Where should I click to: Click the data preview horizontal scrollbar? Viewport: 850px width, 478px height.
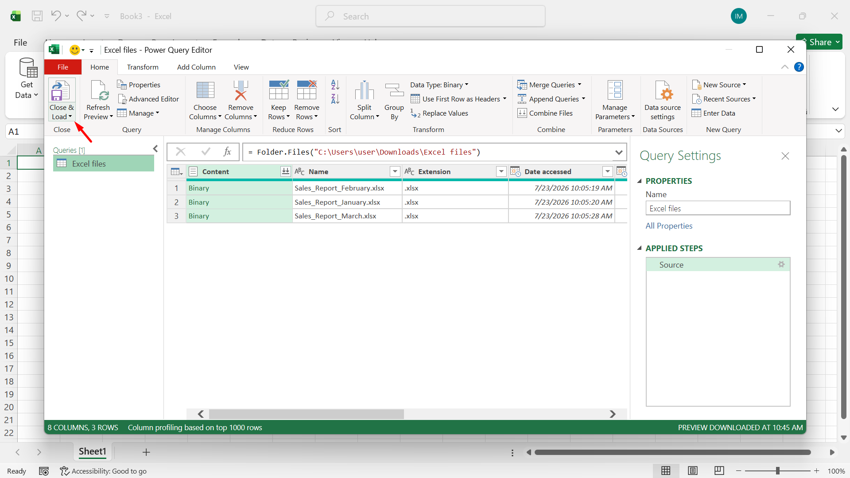(x=307, y=414)
